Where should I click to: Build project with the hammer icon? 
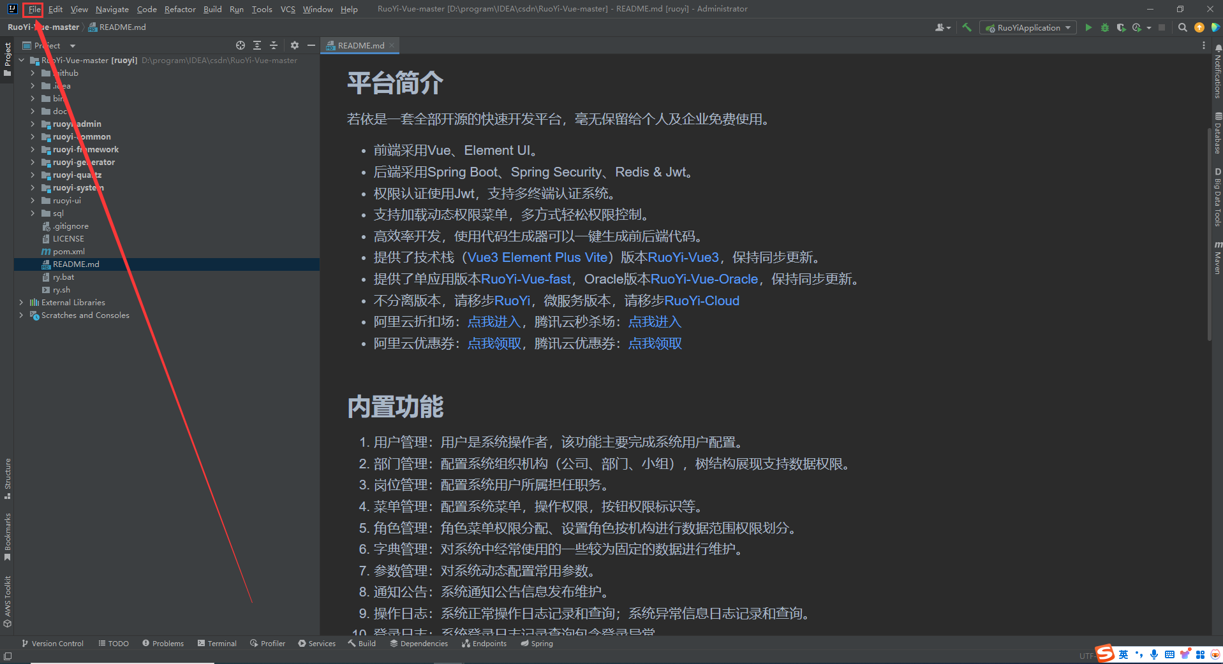point(967,27)
